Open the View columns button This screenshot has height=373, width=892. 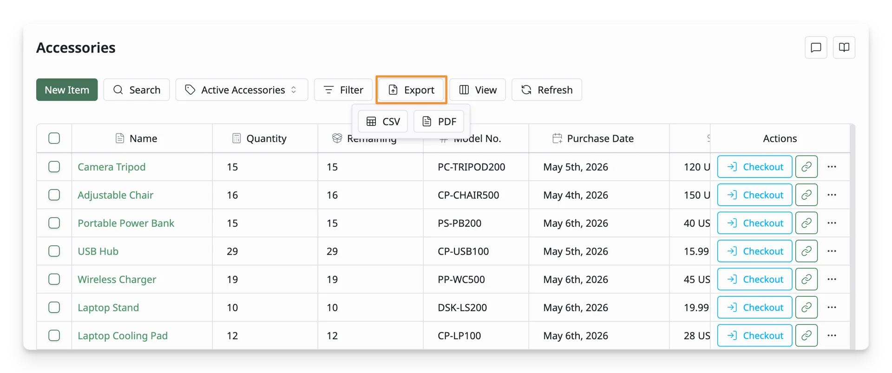coord(478,90)
